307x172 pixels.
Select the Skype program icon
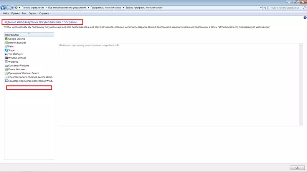coord(6,50)
